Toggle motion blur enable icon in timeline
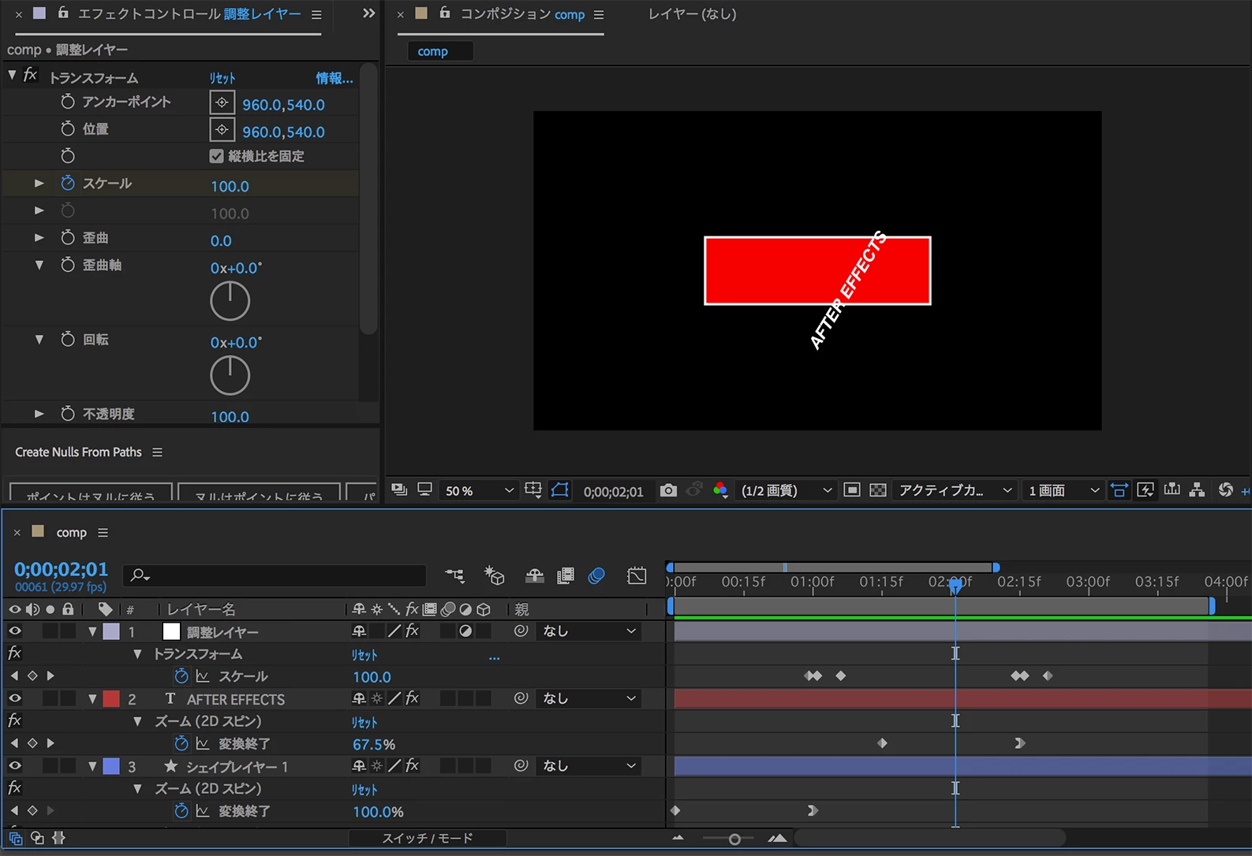 point(596,575)
